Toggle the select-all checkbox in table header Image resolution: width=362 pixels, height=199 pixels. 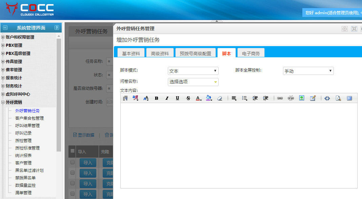pyautogui.click(x=72, y=151)
